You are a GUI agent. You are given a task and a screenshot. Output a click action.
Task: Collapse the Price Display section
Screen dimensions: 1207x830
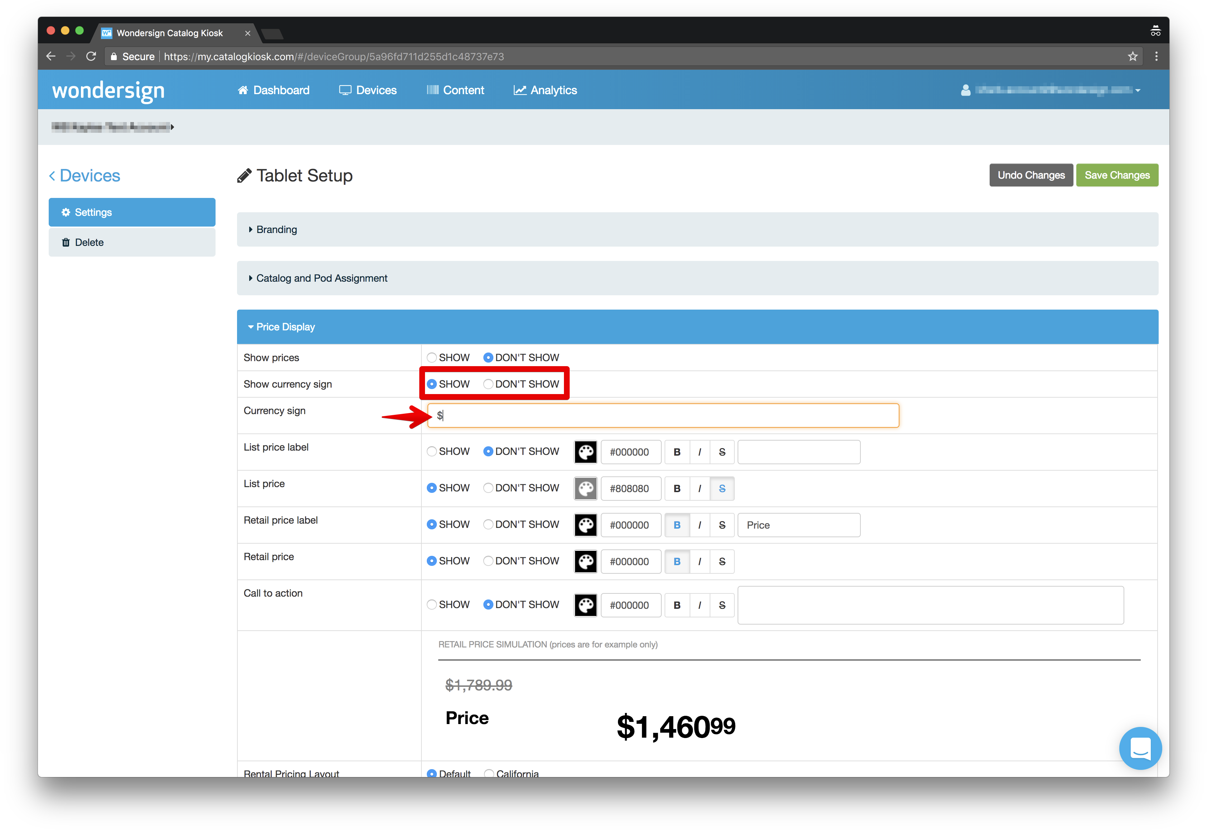(285, 326)
